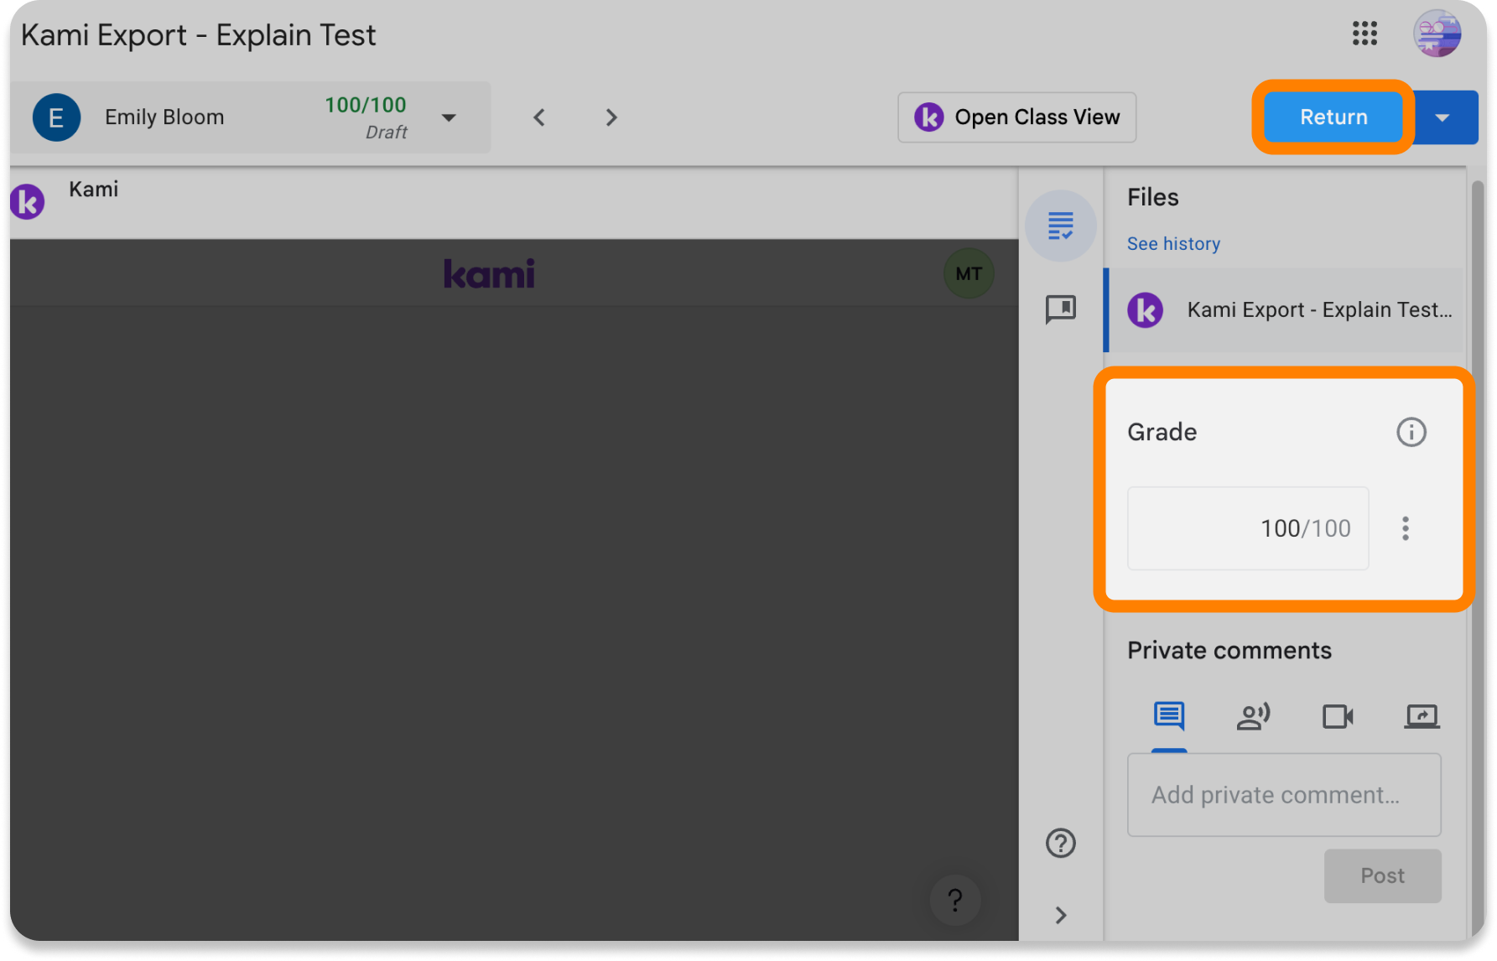
Task: Select Emily Bloom student entry
Action: pyautogui.click(x=251, y=117)
